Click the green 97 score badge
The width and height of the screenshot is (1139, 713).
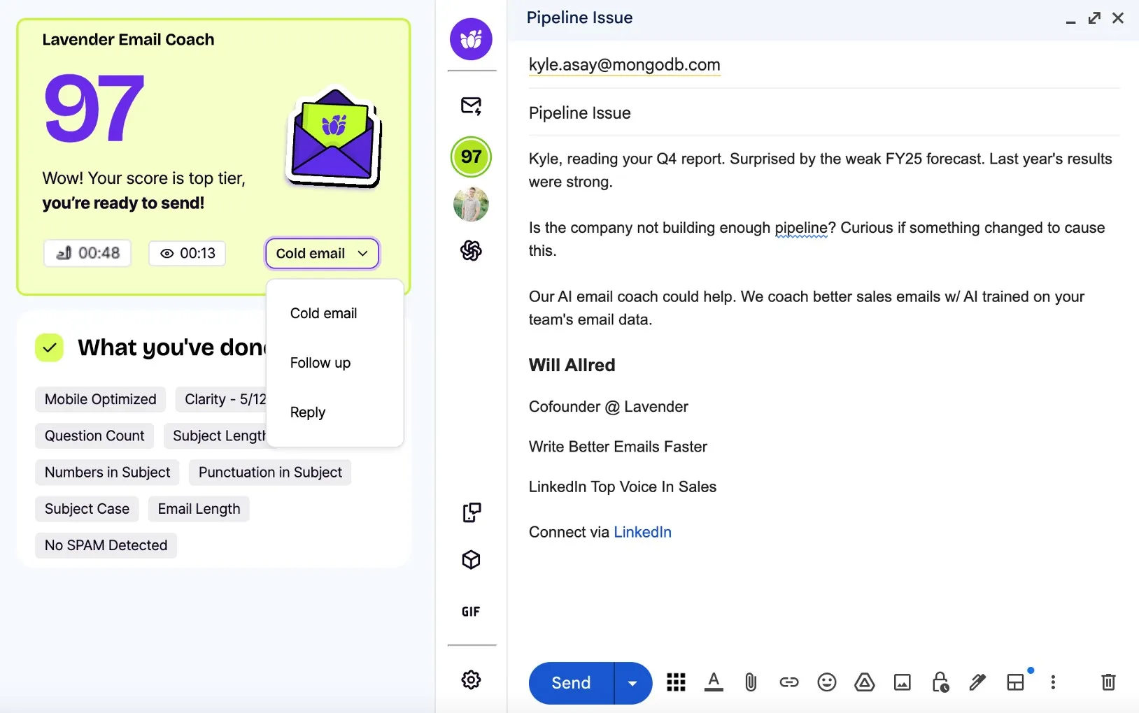pos(471,157)
